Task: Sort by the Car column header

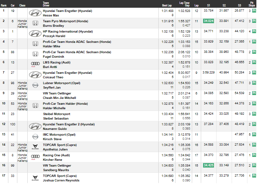Action: [x=13, y=5]
